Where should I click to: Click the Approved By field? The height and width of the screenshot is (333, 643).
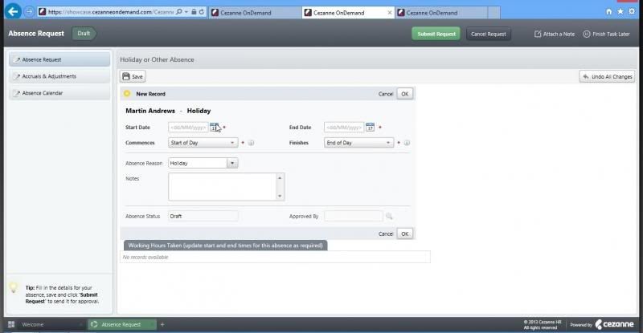click(x=354, y=216)
